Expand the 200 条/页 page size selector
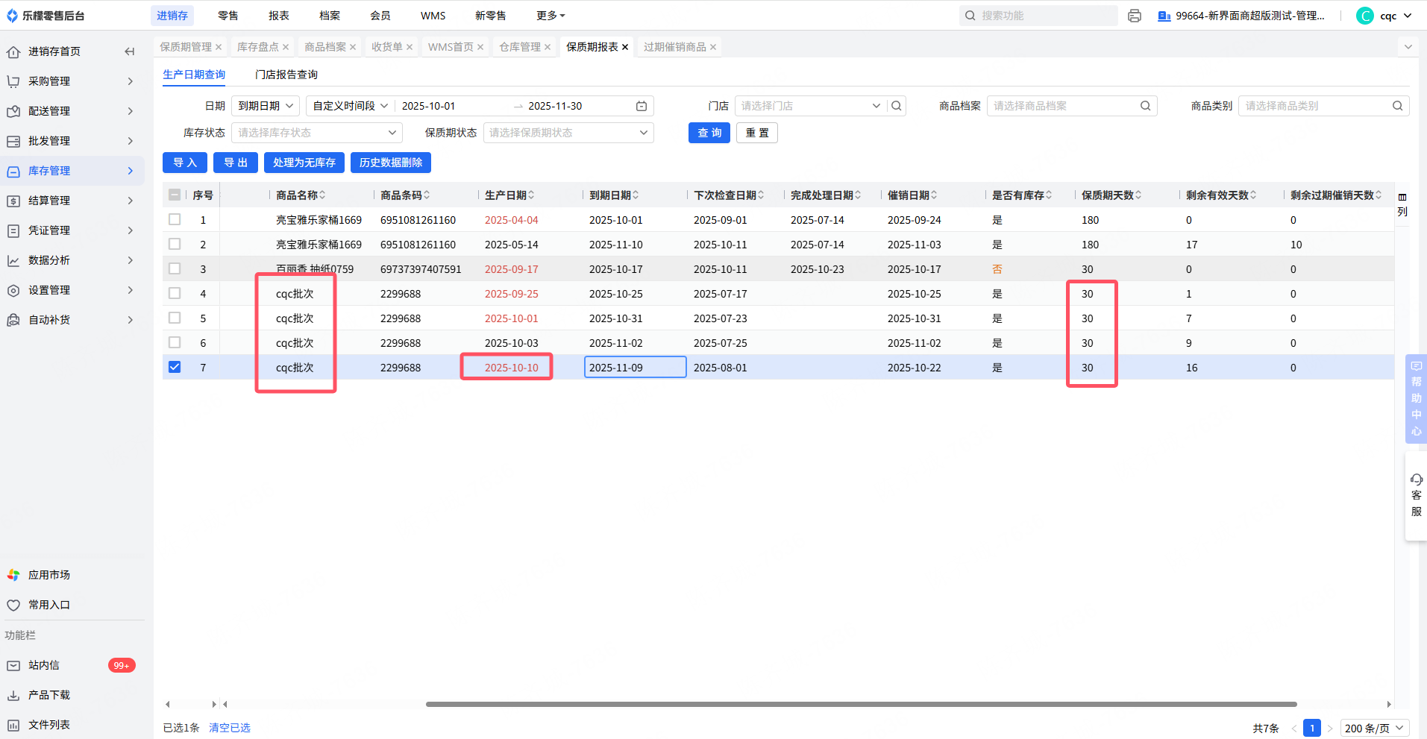Screen dimensions: 1427x739 [x=1374, y=728]
